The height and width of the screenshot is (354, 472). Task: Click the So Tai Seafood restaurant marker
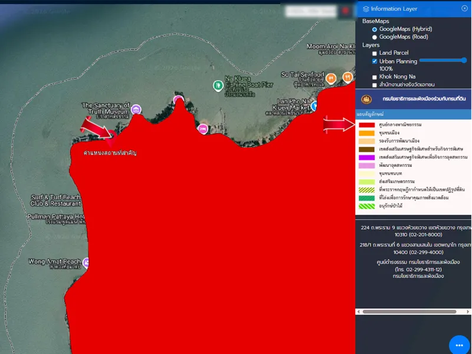pyautogui.click(x=332, y=77)
